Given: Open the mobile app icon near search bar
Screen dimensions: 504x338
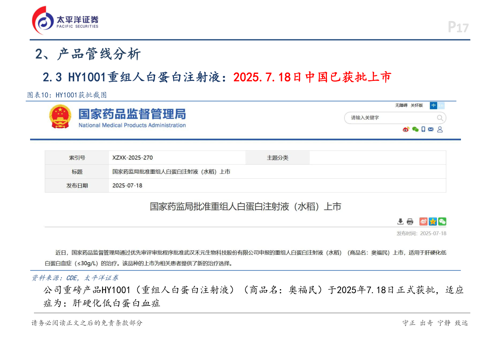Looking at the screenshot, I should pos(423,129).
